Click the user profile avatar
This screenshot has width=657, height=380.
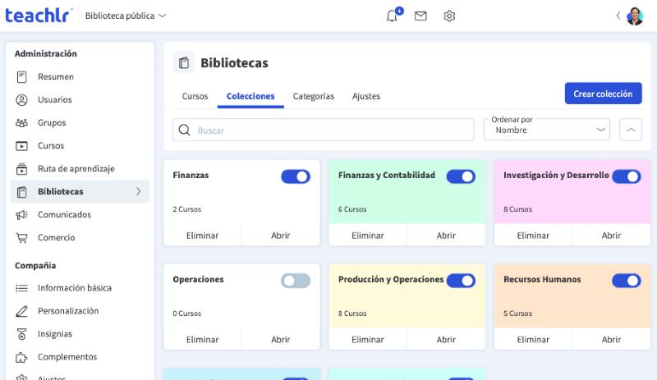(x=634, y=16)
